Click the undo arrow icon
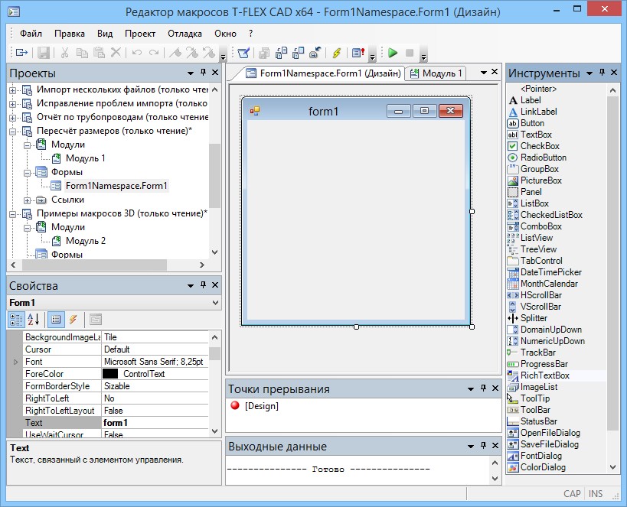Viewport: 627px width, 507px height. pyautogui.click(x=137, y=52)
